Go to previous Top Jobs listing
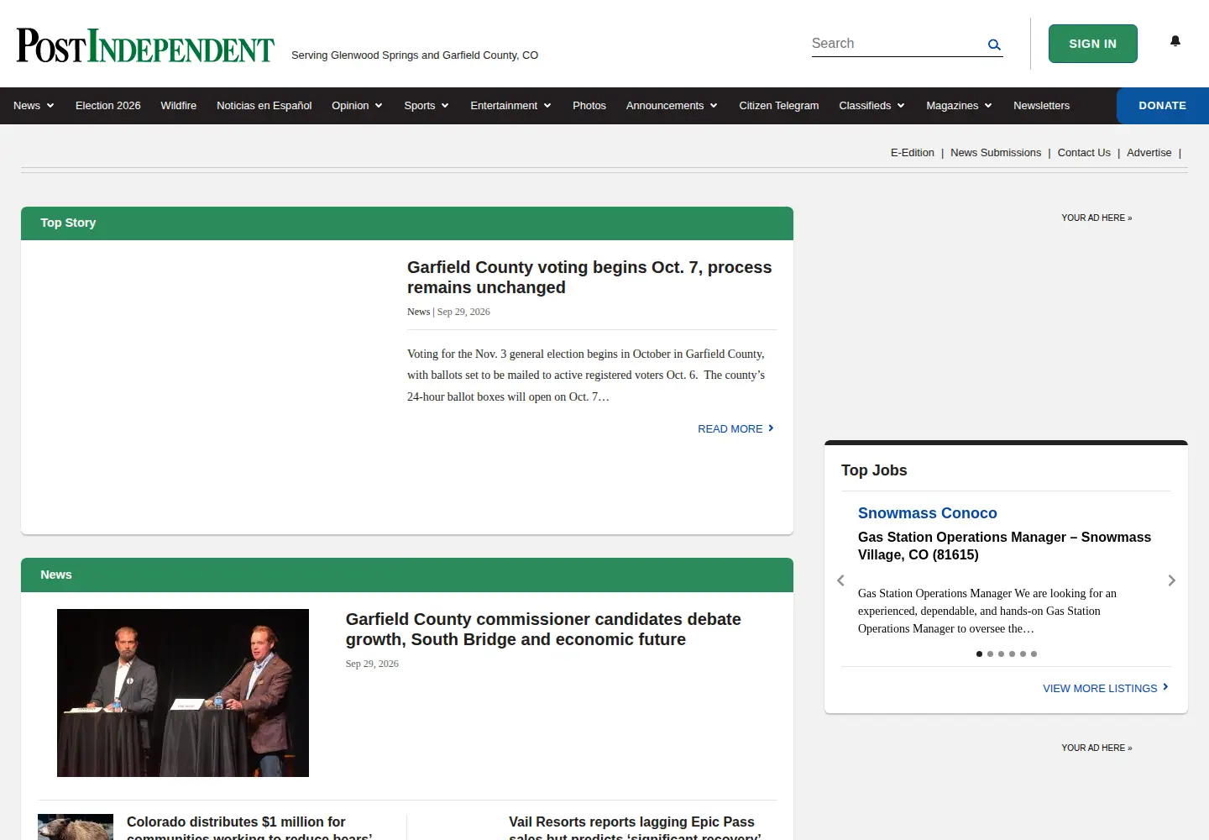Viewport: 1209px width, 840px height. pyautogui.click(x=840, y=580)
